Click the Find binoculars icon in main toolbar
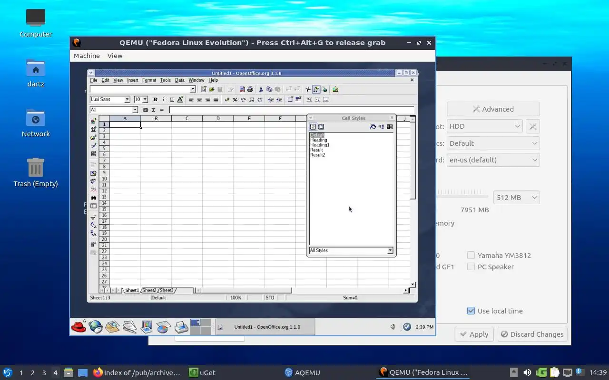The width and height of the screenshot is (609, 380). [93, 198]
